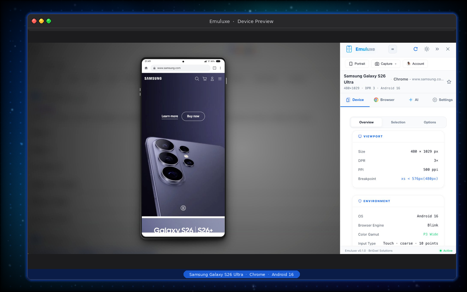467x292 pixels.
Task: Open the shopping cart on Samsung site
Action: 205,78
